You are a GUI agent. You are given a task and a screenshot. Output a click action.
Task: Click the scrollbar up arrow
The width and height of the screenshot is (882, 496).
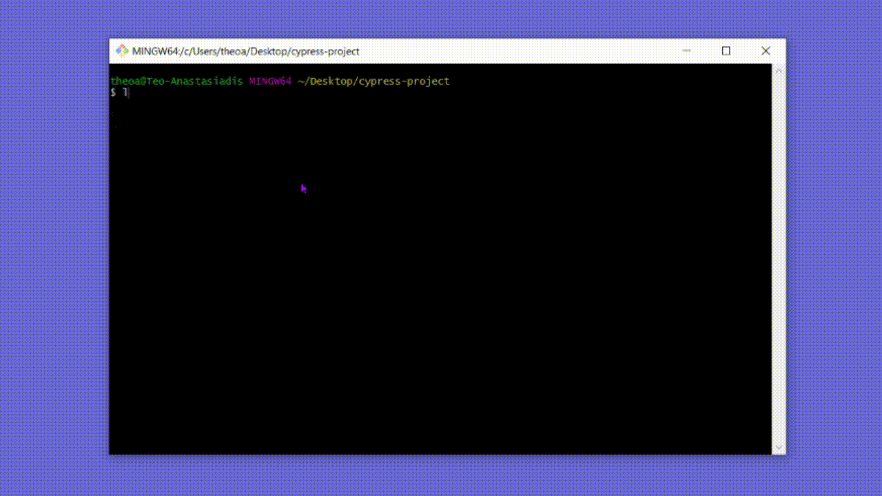778,69
